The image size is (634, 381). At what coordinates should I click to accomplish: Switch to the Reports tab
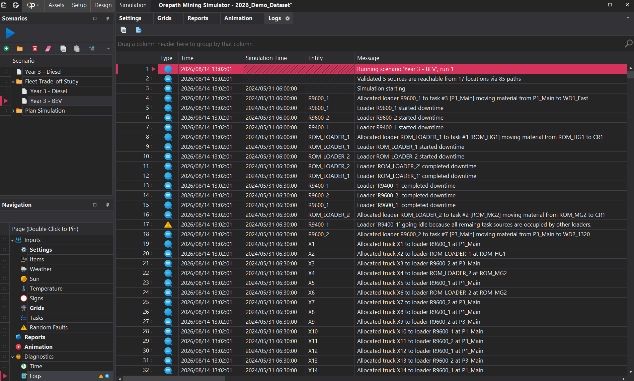coord(198,18)
